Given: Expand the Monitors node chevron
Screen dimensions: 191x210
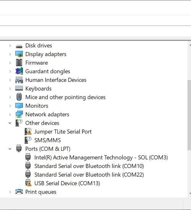Looking at the screenshot, I should (10, 106).
